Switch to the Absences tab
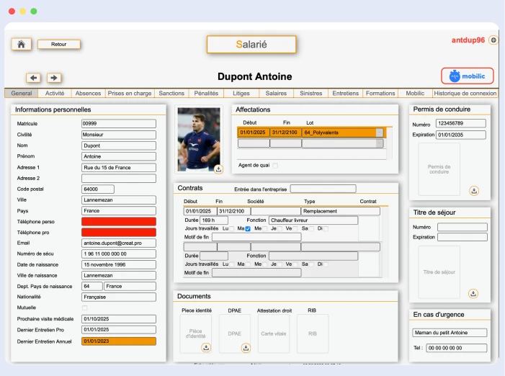 point(88,93)
